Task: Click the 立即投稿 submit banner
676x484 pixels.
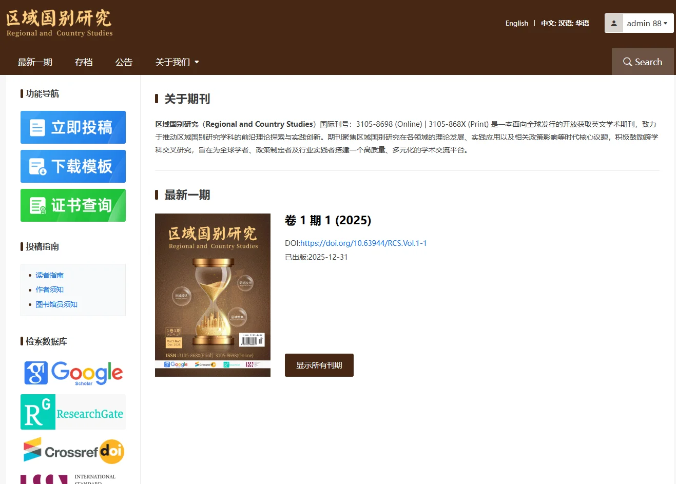Action: click(73, 127)
